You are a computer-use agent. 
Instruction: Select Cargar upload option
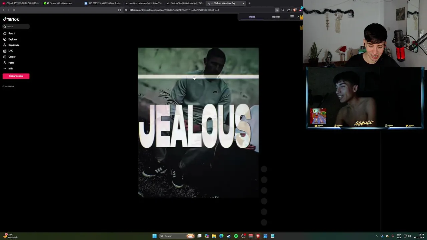point(12,57)
